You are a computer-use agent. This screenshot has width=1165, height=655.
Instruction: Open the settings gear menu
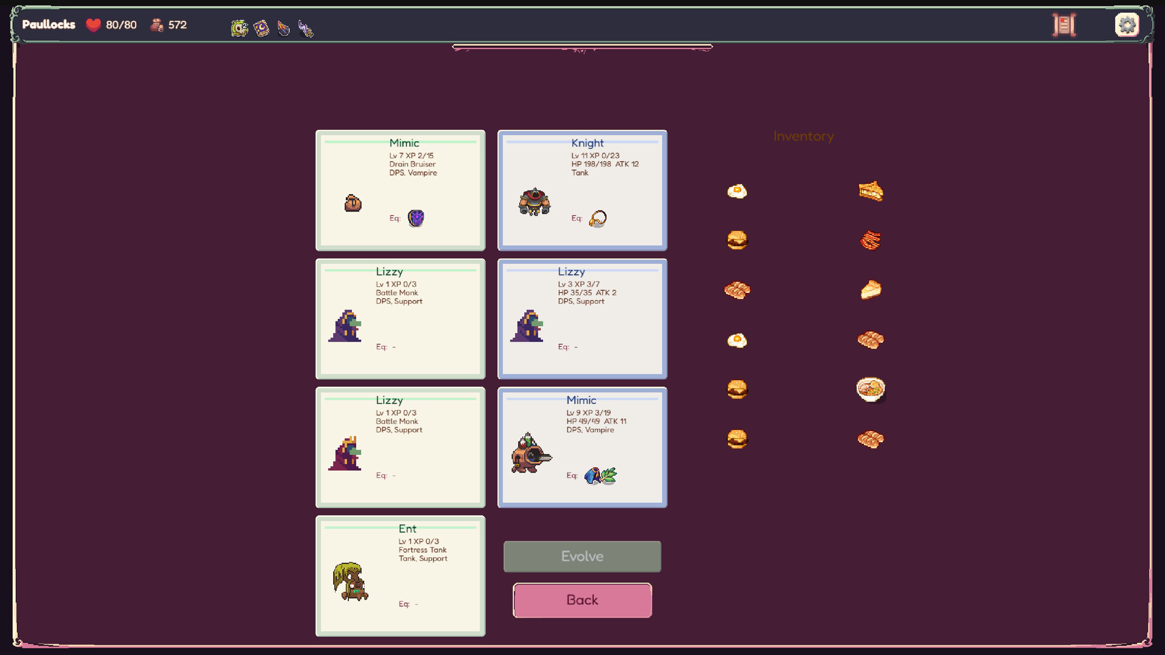coord(1127,25)
